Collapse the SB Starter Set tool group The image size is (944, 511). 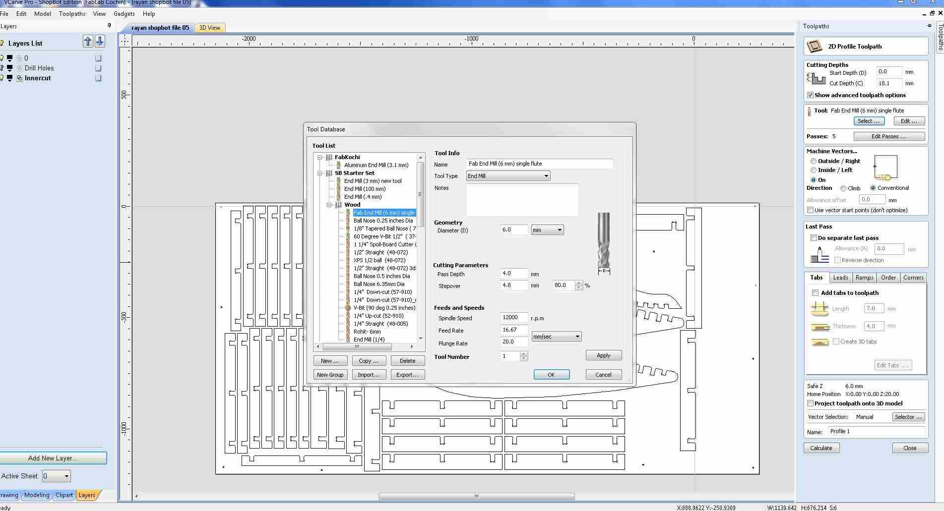[320, 173]
